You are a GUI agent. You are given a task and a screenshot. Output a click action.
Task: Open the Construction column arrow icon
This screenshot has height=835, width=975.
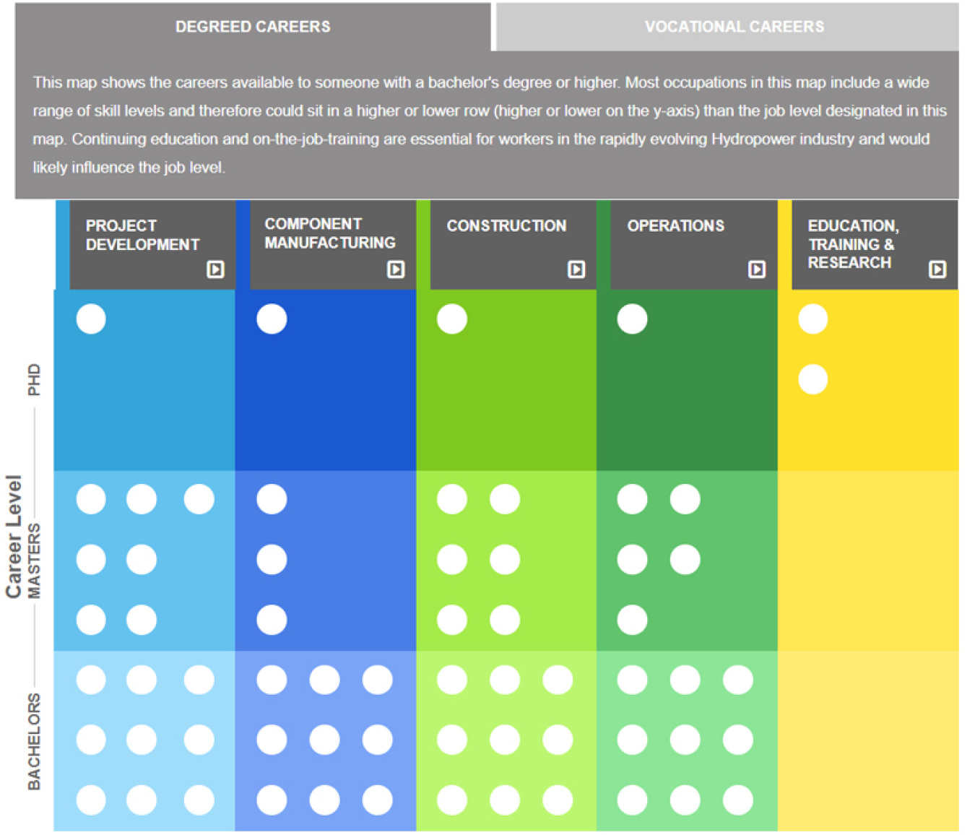(576, 269)
